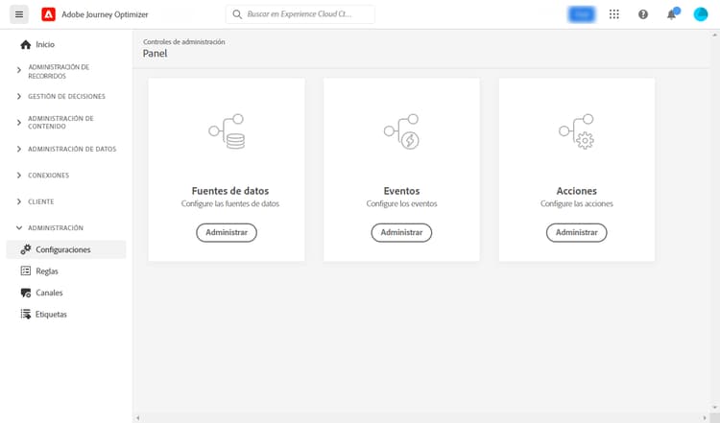Select Configuraciones menu item
The image size is (720, 423).
pos(65,249)
